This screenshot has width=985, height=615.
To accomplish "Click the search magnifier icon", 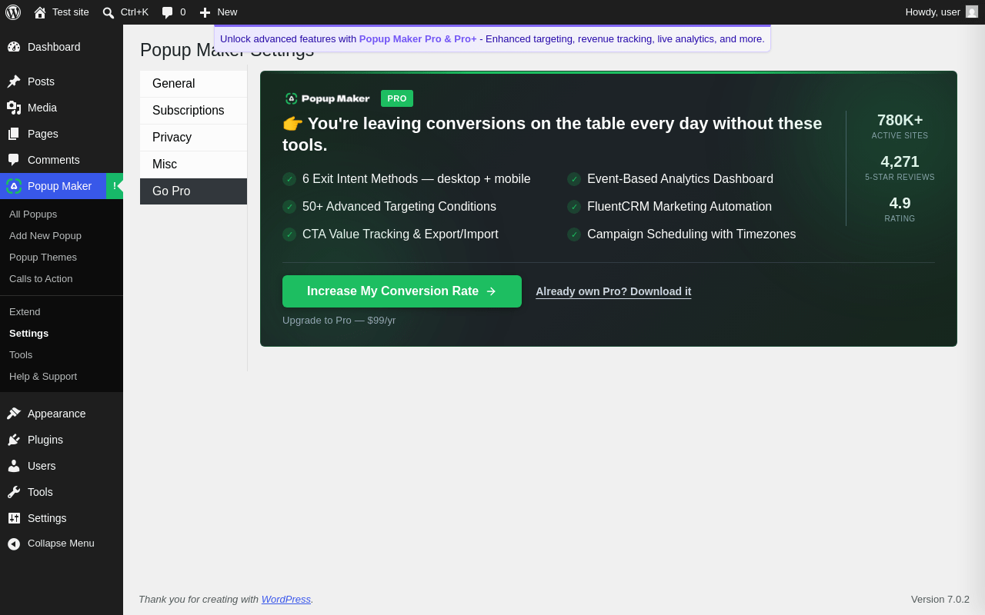I will [x=109, y=12].
